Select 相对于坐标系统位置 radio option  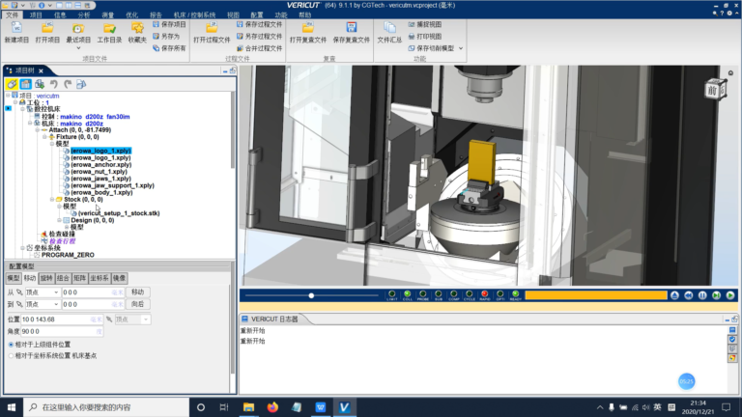pos(11,355)
